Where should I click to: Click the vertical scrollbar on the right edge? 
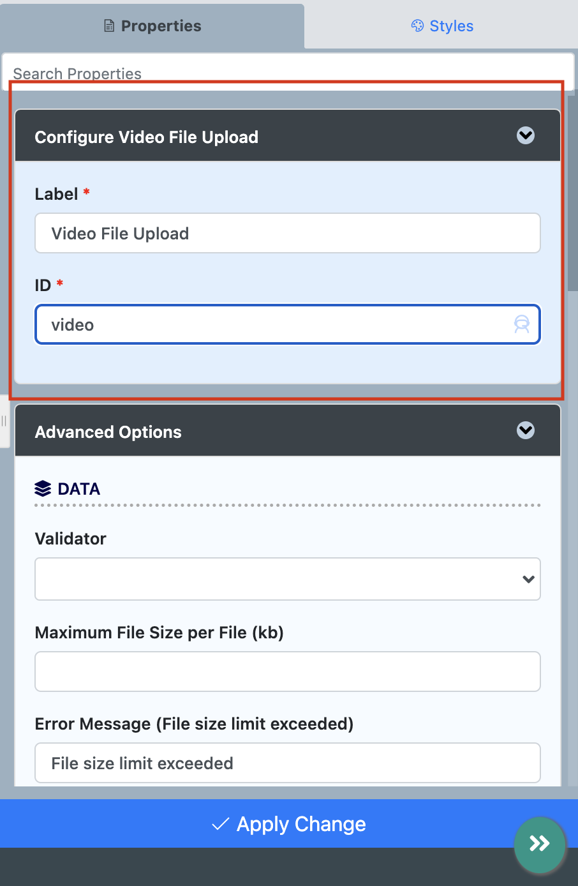[572, 191]
